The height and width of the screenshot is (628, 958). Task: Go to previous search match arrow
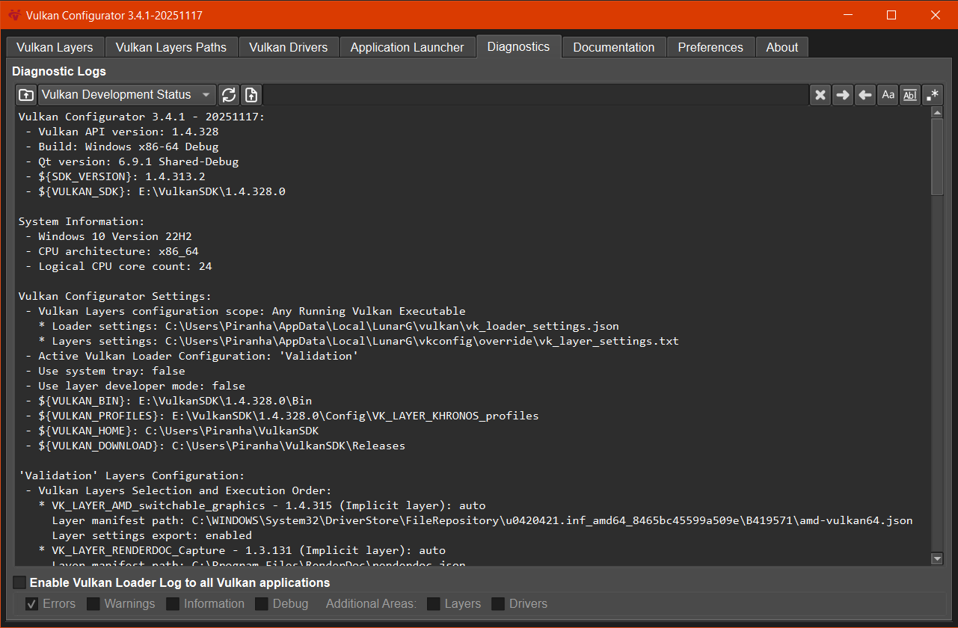pyautogui.click(x=865, y=95)
